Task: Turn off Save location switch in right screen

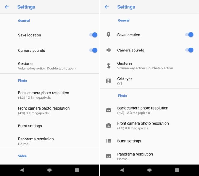Action: pyautogui.click(x=189, y=35)
